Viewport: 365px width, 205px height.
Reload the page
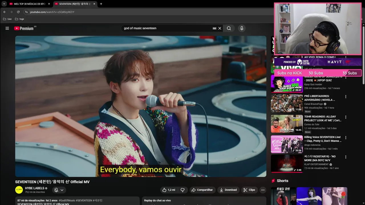point(18,12)
